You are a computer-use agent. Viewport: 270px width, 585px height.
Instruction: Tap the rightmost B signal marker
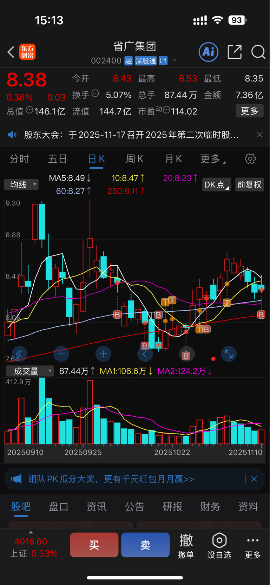261,314
